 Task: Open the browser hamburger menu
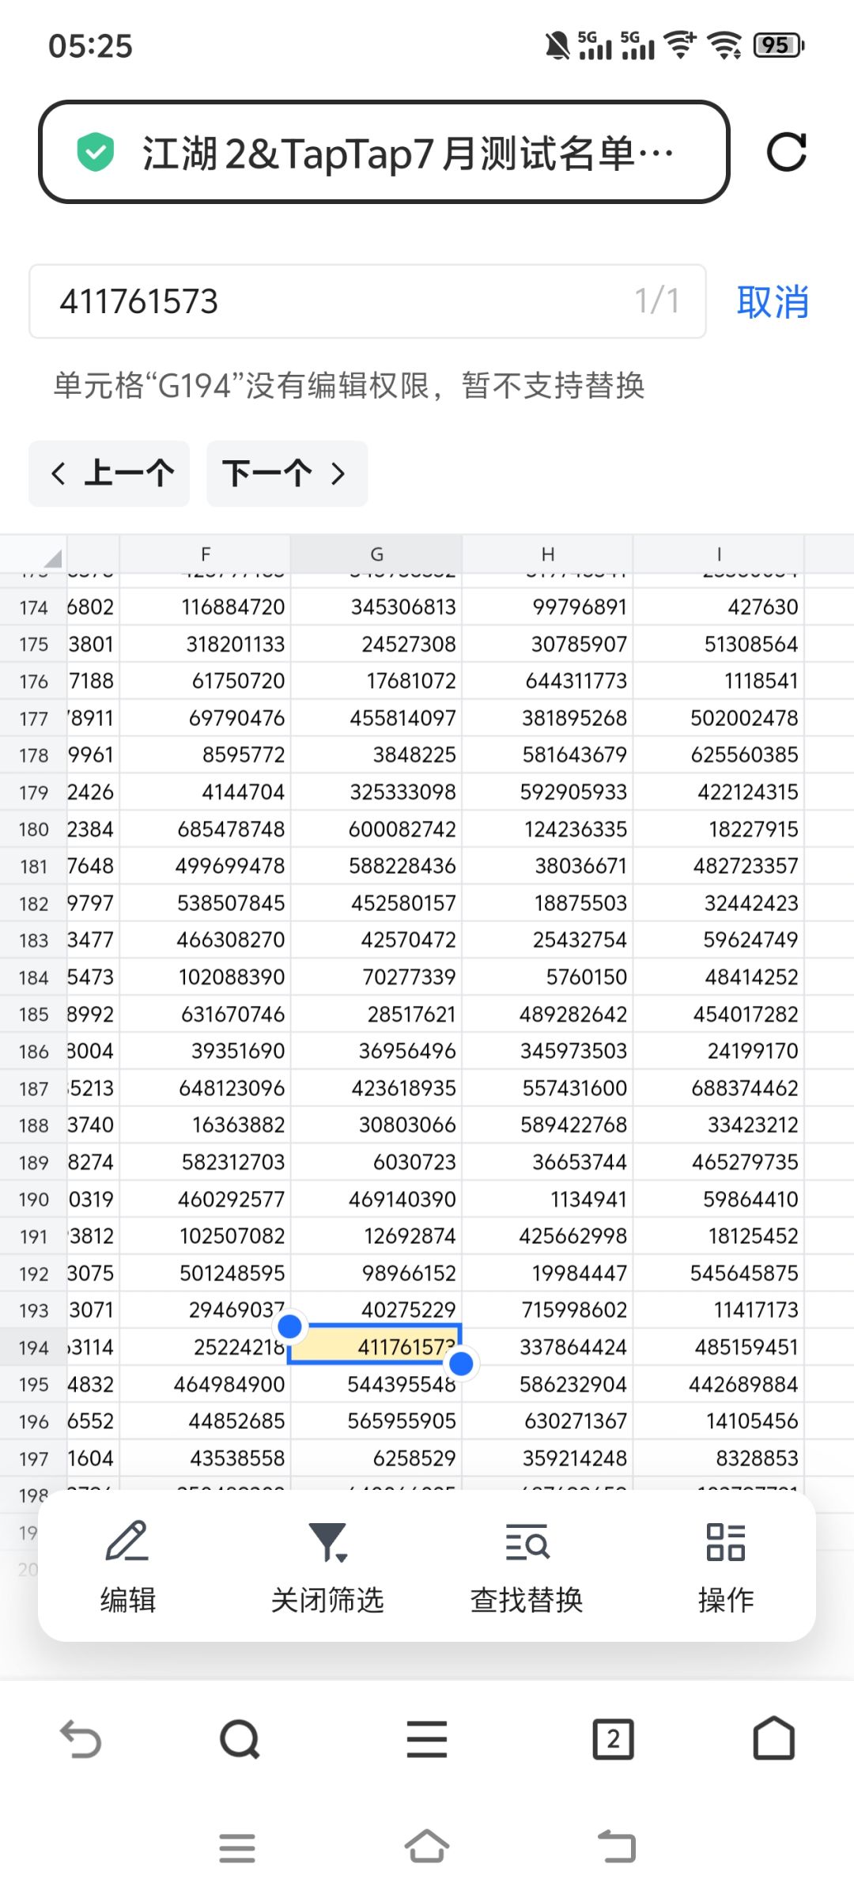(427, 1739)
